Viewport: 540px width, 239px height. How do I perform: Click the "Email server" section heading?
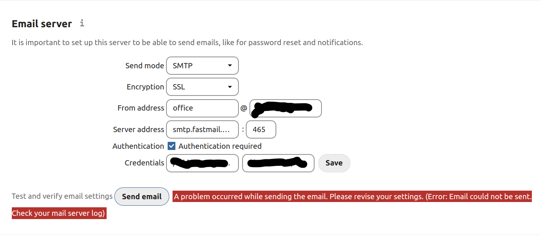point(42,24)
